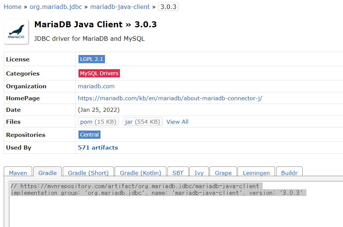Click the HomePage row label
The width and height of the screenshot is (343, 227).
pyautogui.click(x=23, y=98)
